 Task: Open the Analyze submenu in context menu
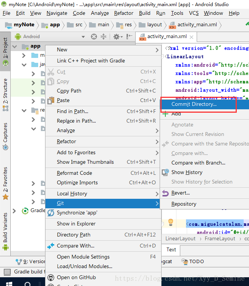(103, 130)
